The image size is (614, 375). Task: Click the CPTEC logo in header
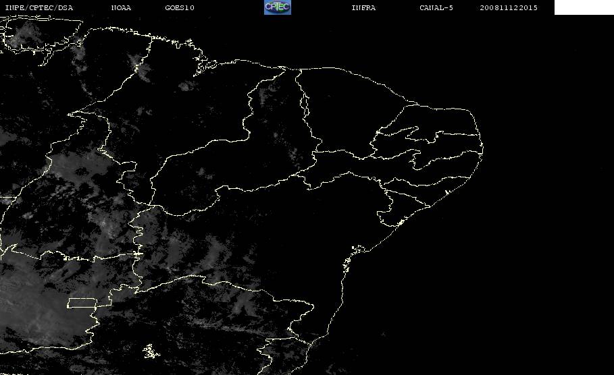pyautogui.click(x=277, y=7)
